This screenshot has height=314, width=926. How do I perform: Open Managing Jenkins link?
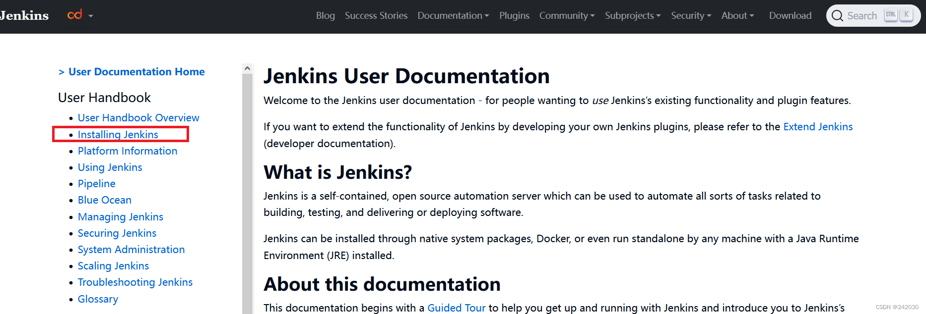[x=121, y=217]
